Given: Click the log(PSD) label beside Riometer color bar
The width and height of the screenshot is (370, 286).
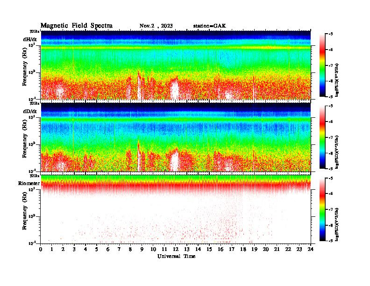Looking at the screenshot, I should (337, 224).
